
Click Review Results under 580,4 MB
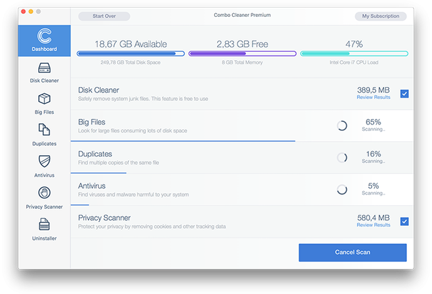point(373,225)
